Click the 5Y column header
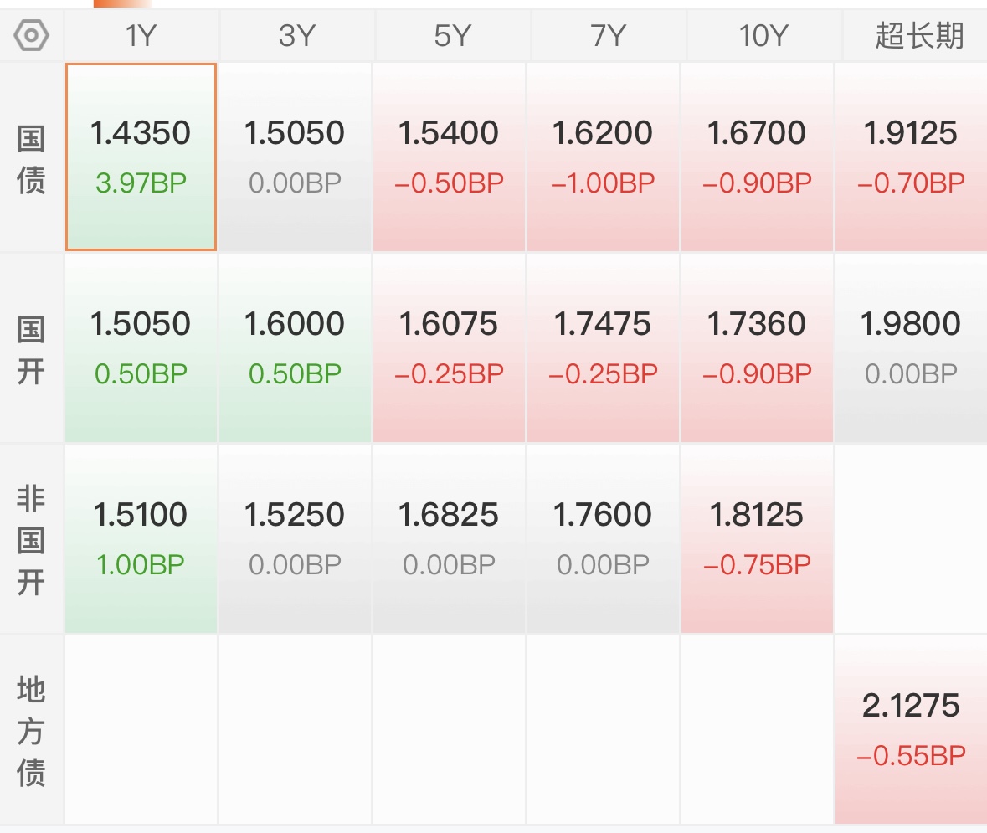The height and width of the screenshot is (833, 987). 453,36
